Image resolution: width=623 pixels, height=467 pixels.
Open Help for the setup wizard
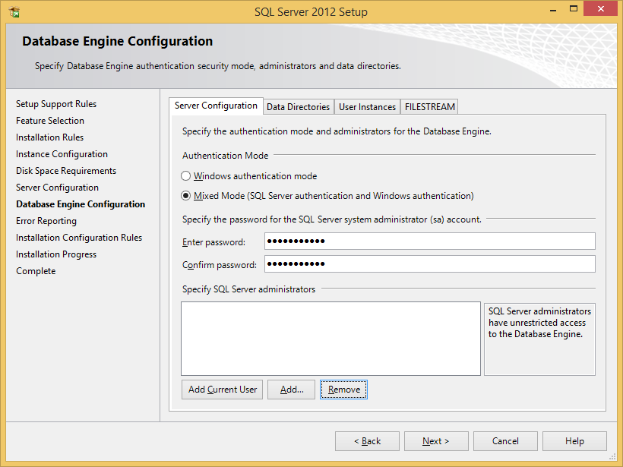[574, 441]
